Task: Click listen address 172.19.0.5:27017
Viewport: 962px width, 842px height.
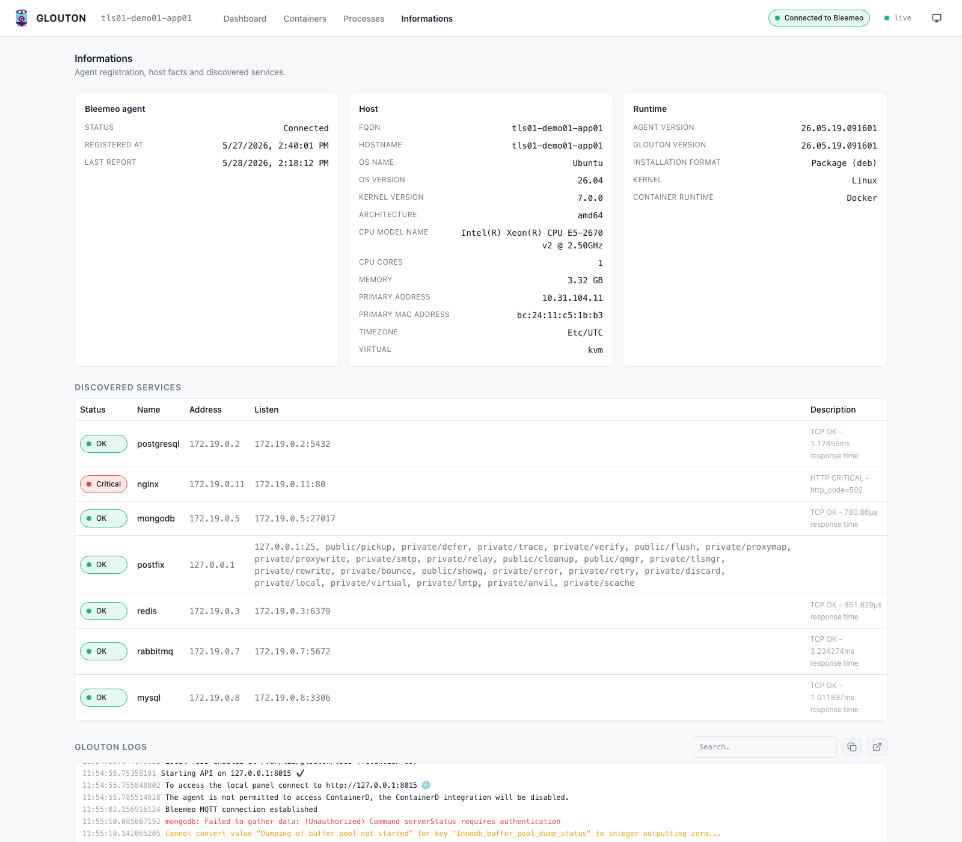Action: click(x=295, y=518)
